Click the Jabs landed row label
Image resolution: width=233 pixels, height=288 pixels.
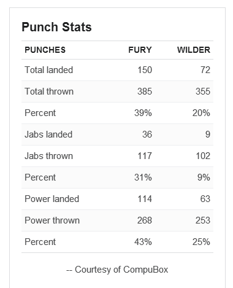pyautogui.click(x=48, y=134)
